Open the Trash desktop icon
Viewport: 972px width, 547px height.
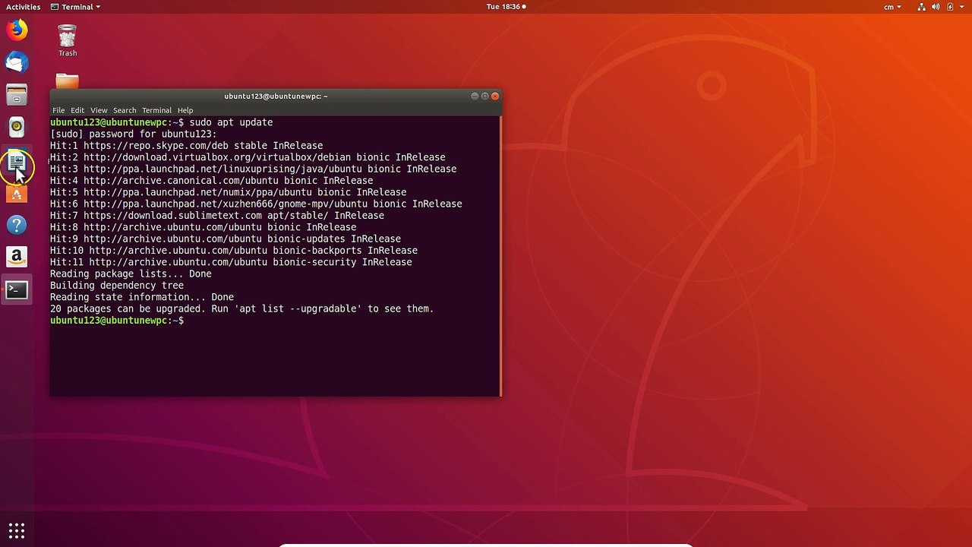[68, 40]
